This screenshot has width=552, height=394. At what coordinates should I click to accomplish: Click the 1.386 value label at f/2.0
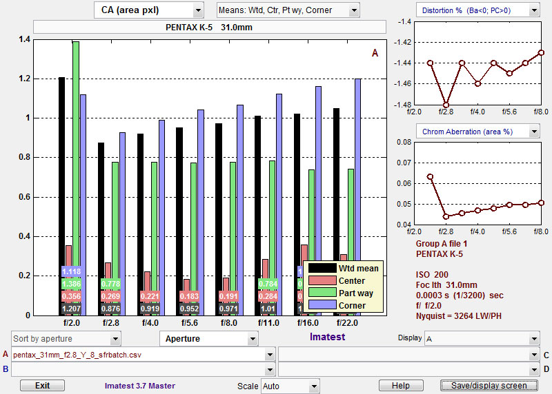[72, 284]
